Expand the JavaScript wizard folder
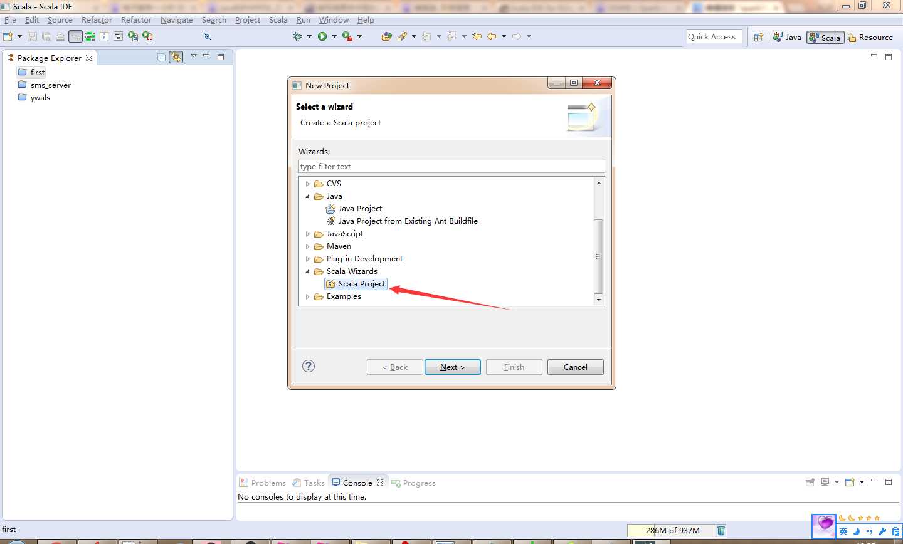This screenshot has height=544, width=903. (x=307, y=234)
